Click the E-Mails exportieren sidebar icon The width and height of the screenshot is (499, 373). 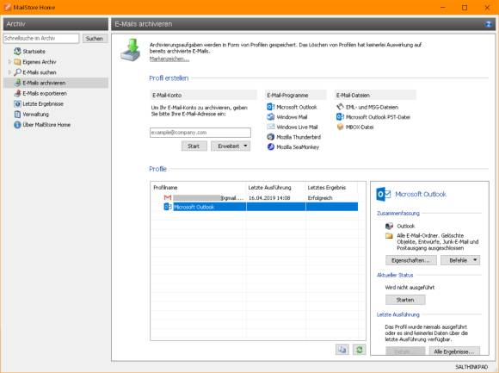pos(17,93)
